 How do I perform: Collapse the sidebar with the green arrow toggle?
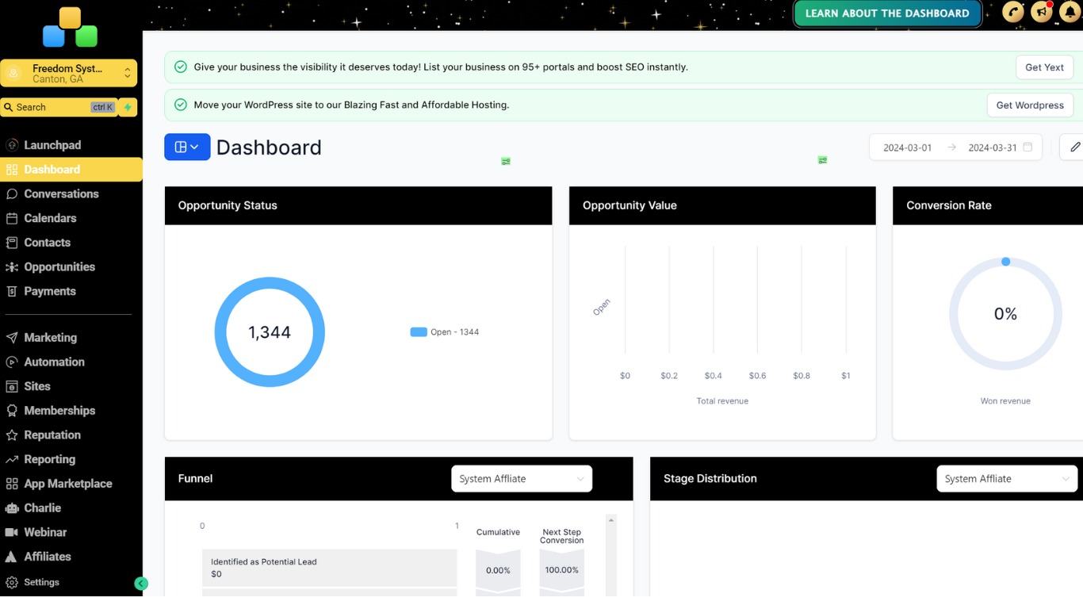[x=140, y=583]
